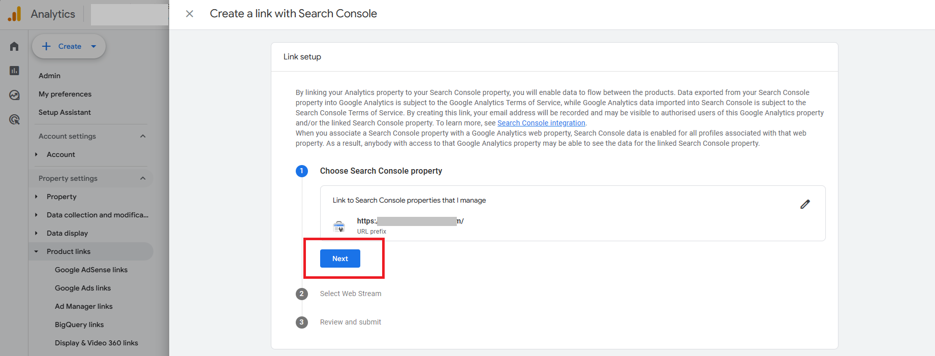Select Google Ads links
Image resolution: width=935 pixels, height=356 pixels.
click(x=83, y=288)
